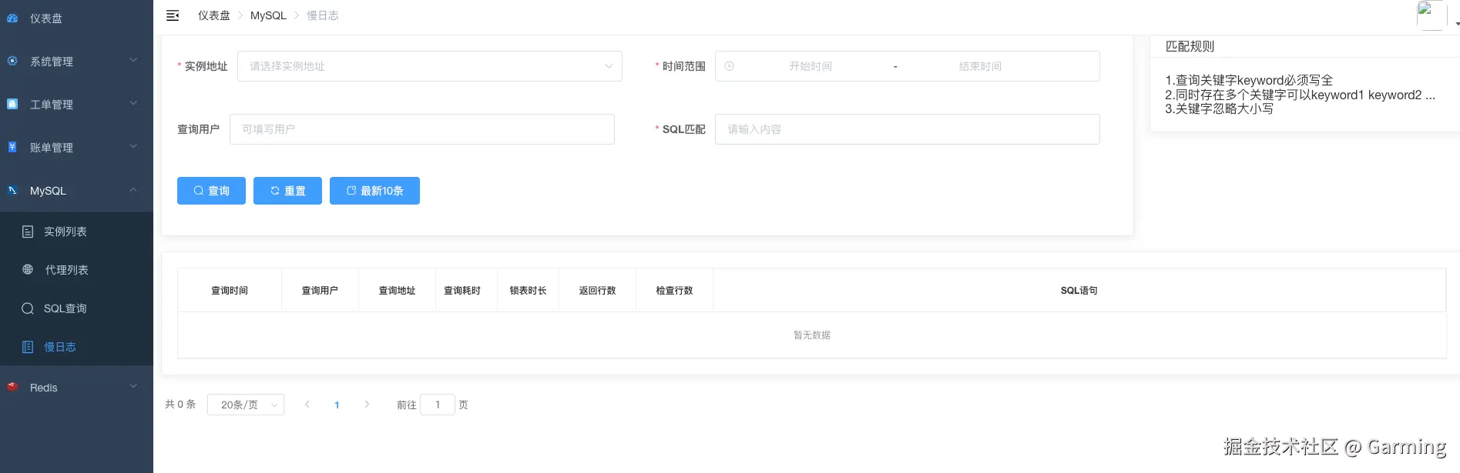
Task: Click the 共 0 条 total count text
Action: 180,405
